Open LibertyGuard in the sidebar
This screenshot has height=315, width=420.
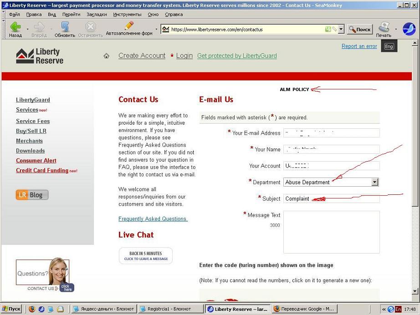(33, 100)
